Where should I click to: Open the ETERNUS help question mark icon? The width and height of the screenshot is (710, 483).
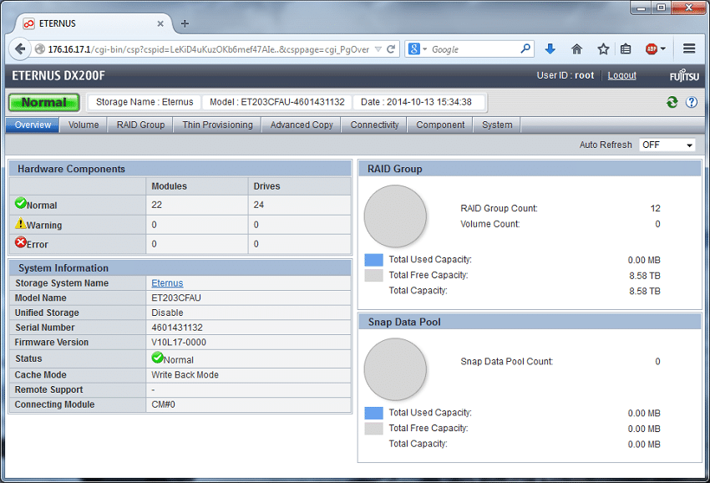pyautogui.click(x=692, y=103)
